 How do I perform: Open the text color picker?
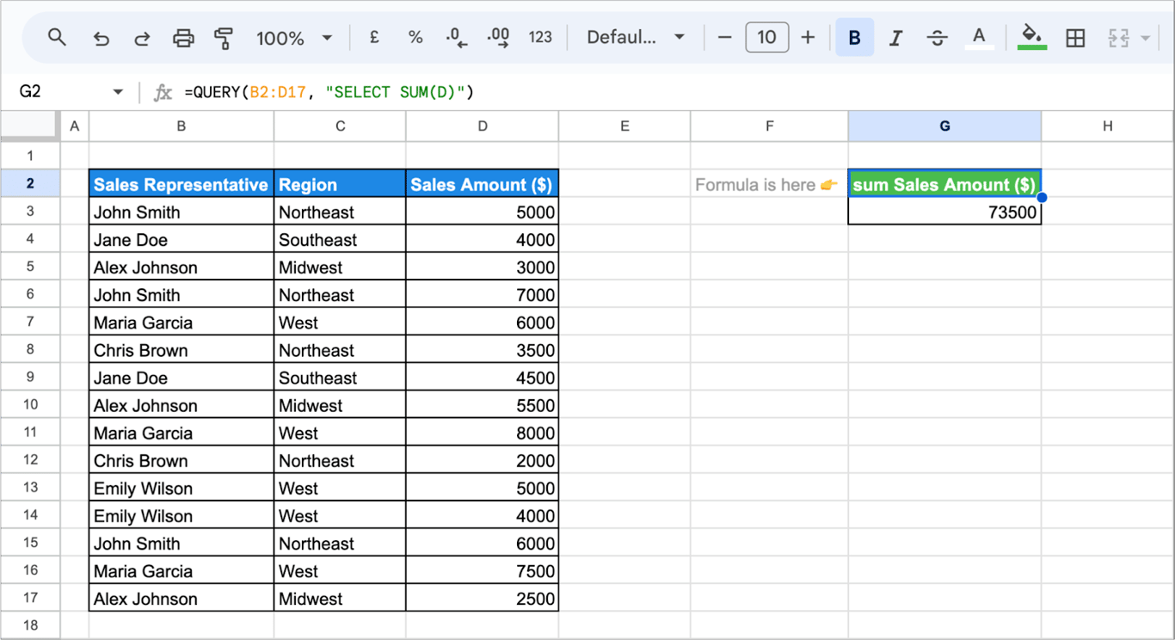979,38
